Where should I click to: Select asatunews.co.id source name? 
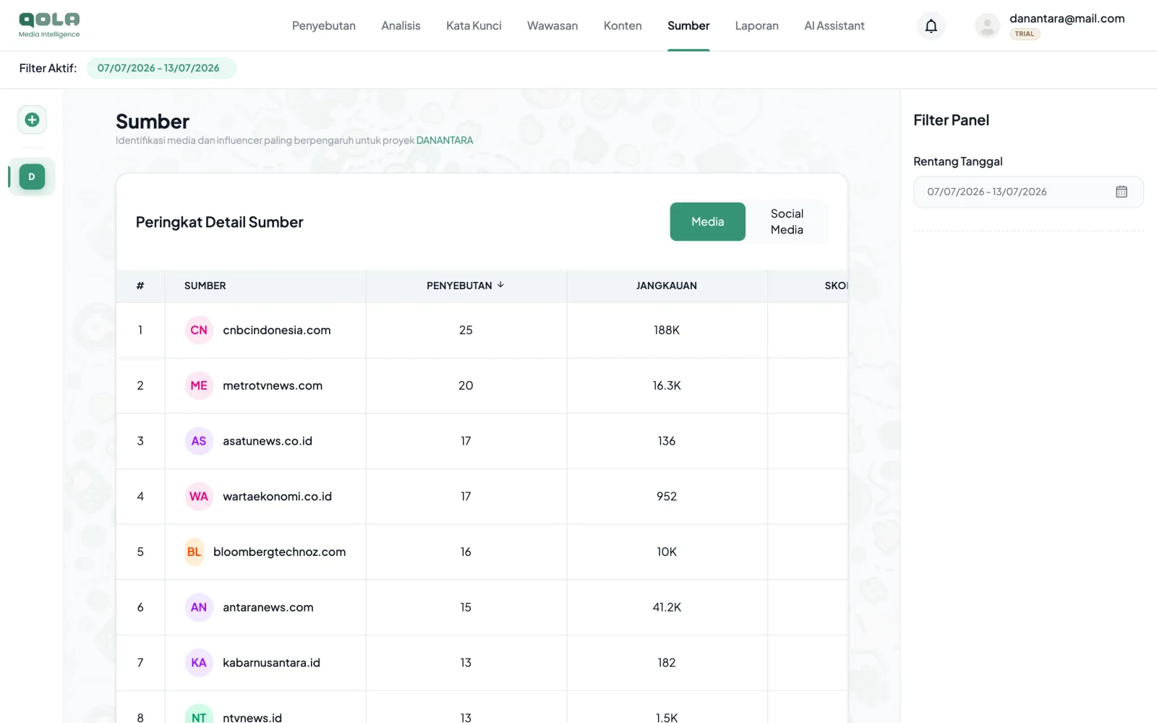tap(268, 441)
